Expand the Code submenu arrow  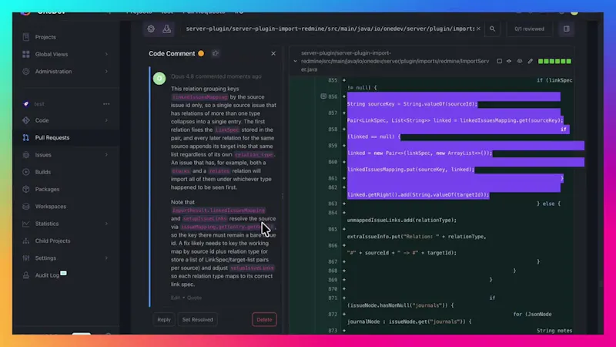pos(106,120)
